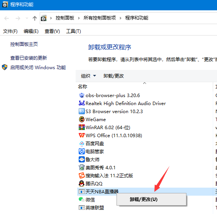The height and width of the screenshot is (214, 217).
Task: Click the Realtek Audio Driver icon
Action: click(82, 104)
